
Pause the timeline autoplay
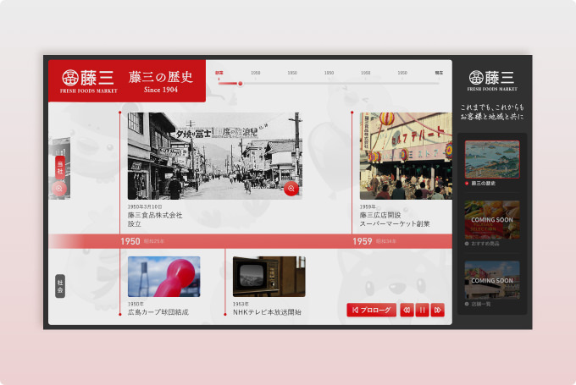point(422,311)
